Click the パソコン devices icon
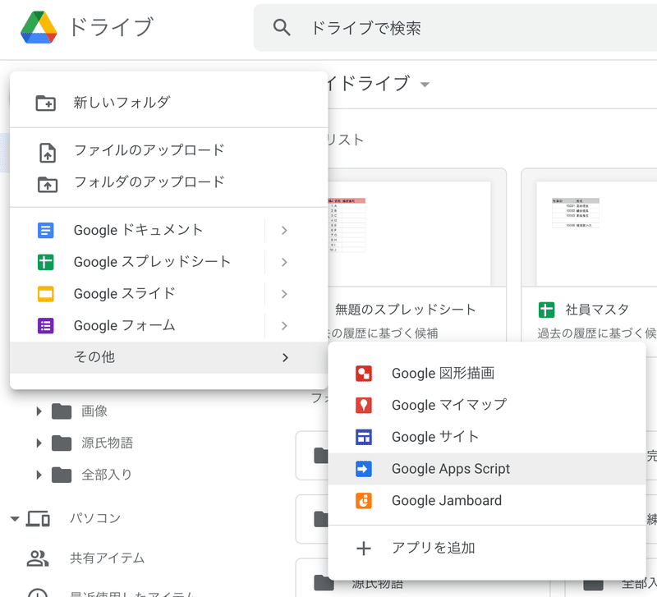Screen dimensions: 657x597 [38, 519]
